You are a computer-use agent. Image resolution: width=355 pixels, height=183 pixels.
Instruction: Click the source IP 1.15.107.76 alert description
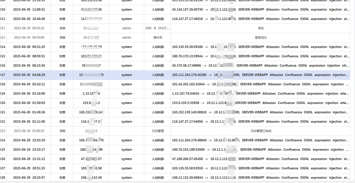261,94
